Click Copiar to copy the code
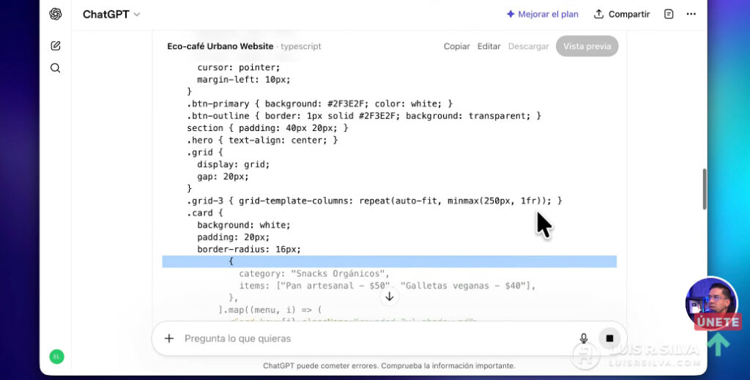 pos(457,46)
